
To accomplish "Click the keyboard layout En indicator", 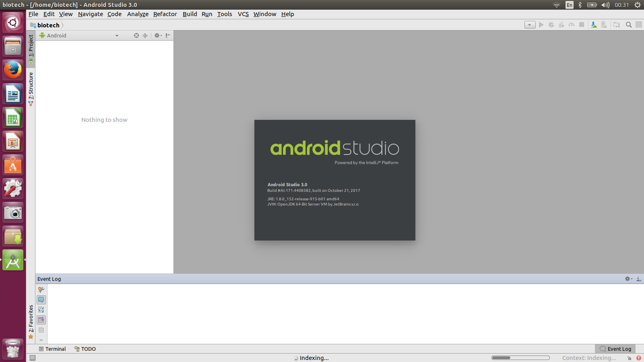I will [570, 5].
